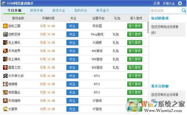Click the 天将雄师 game icon
Viewport: 187px width, 115px height.
point(5,101)
